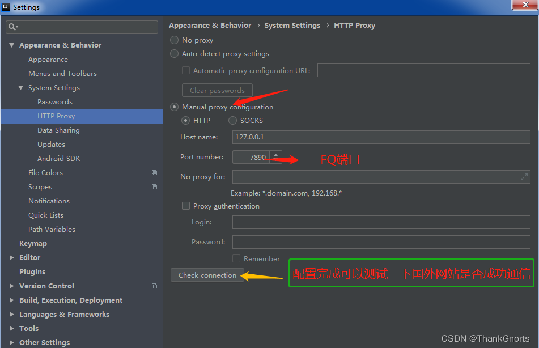
Task: Click Clear passwords
Action: [217, 90]
